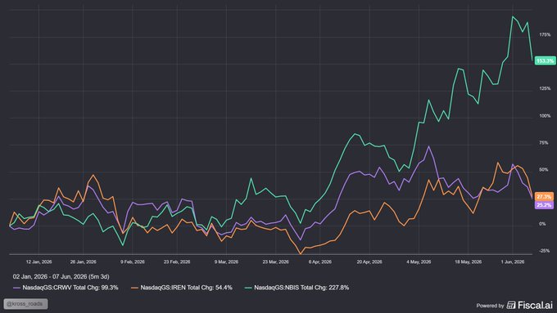Viewport: 557px width, 313px height.
Task: Click the @kross_roads handle tag
Action: 25,304
